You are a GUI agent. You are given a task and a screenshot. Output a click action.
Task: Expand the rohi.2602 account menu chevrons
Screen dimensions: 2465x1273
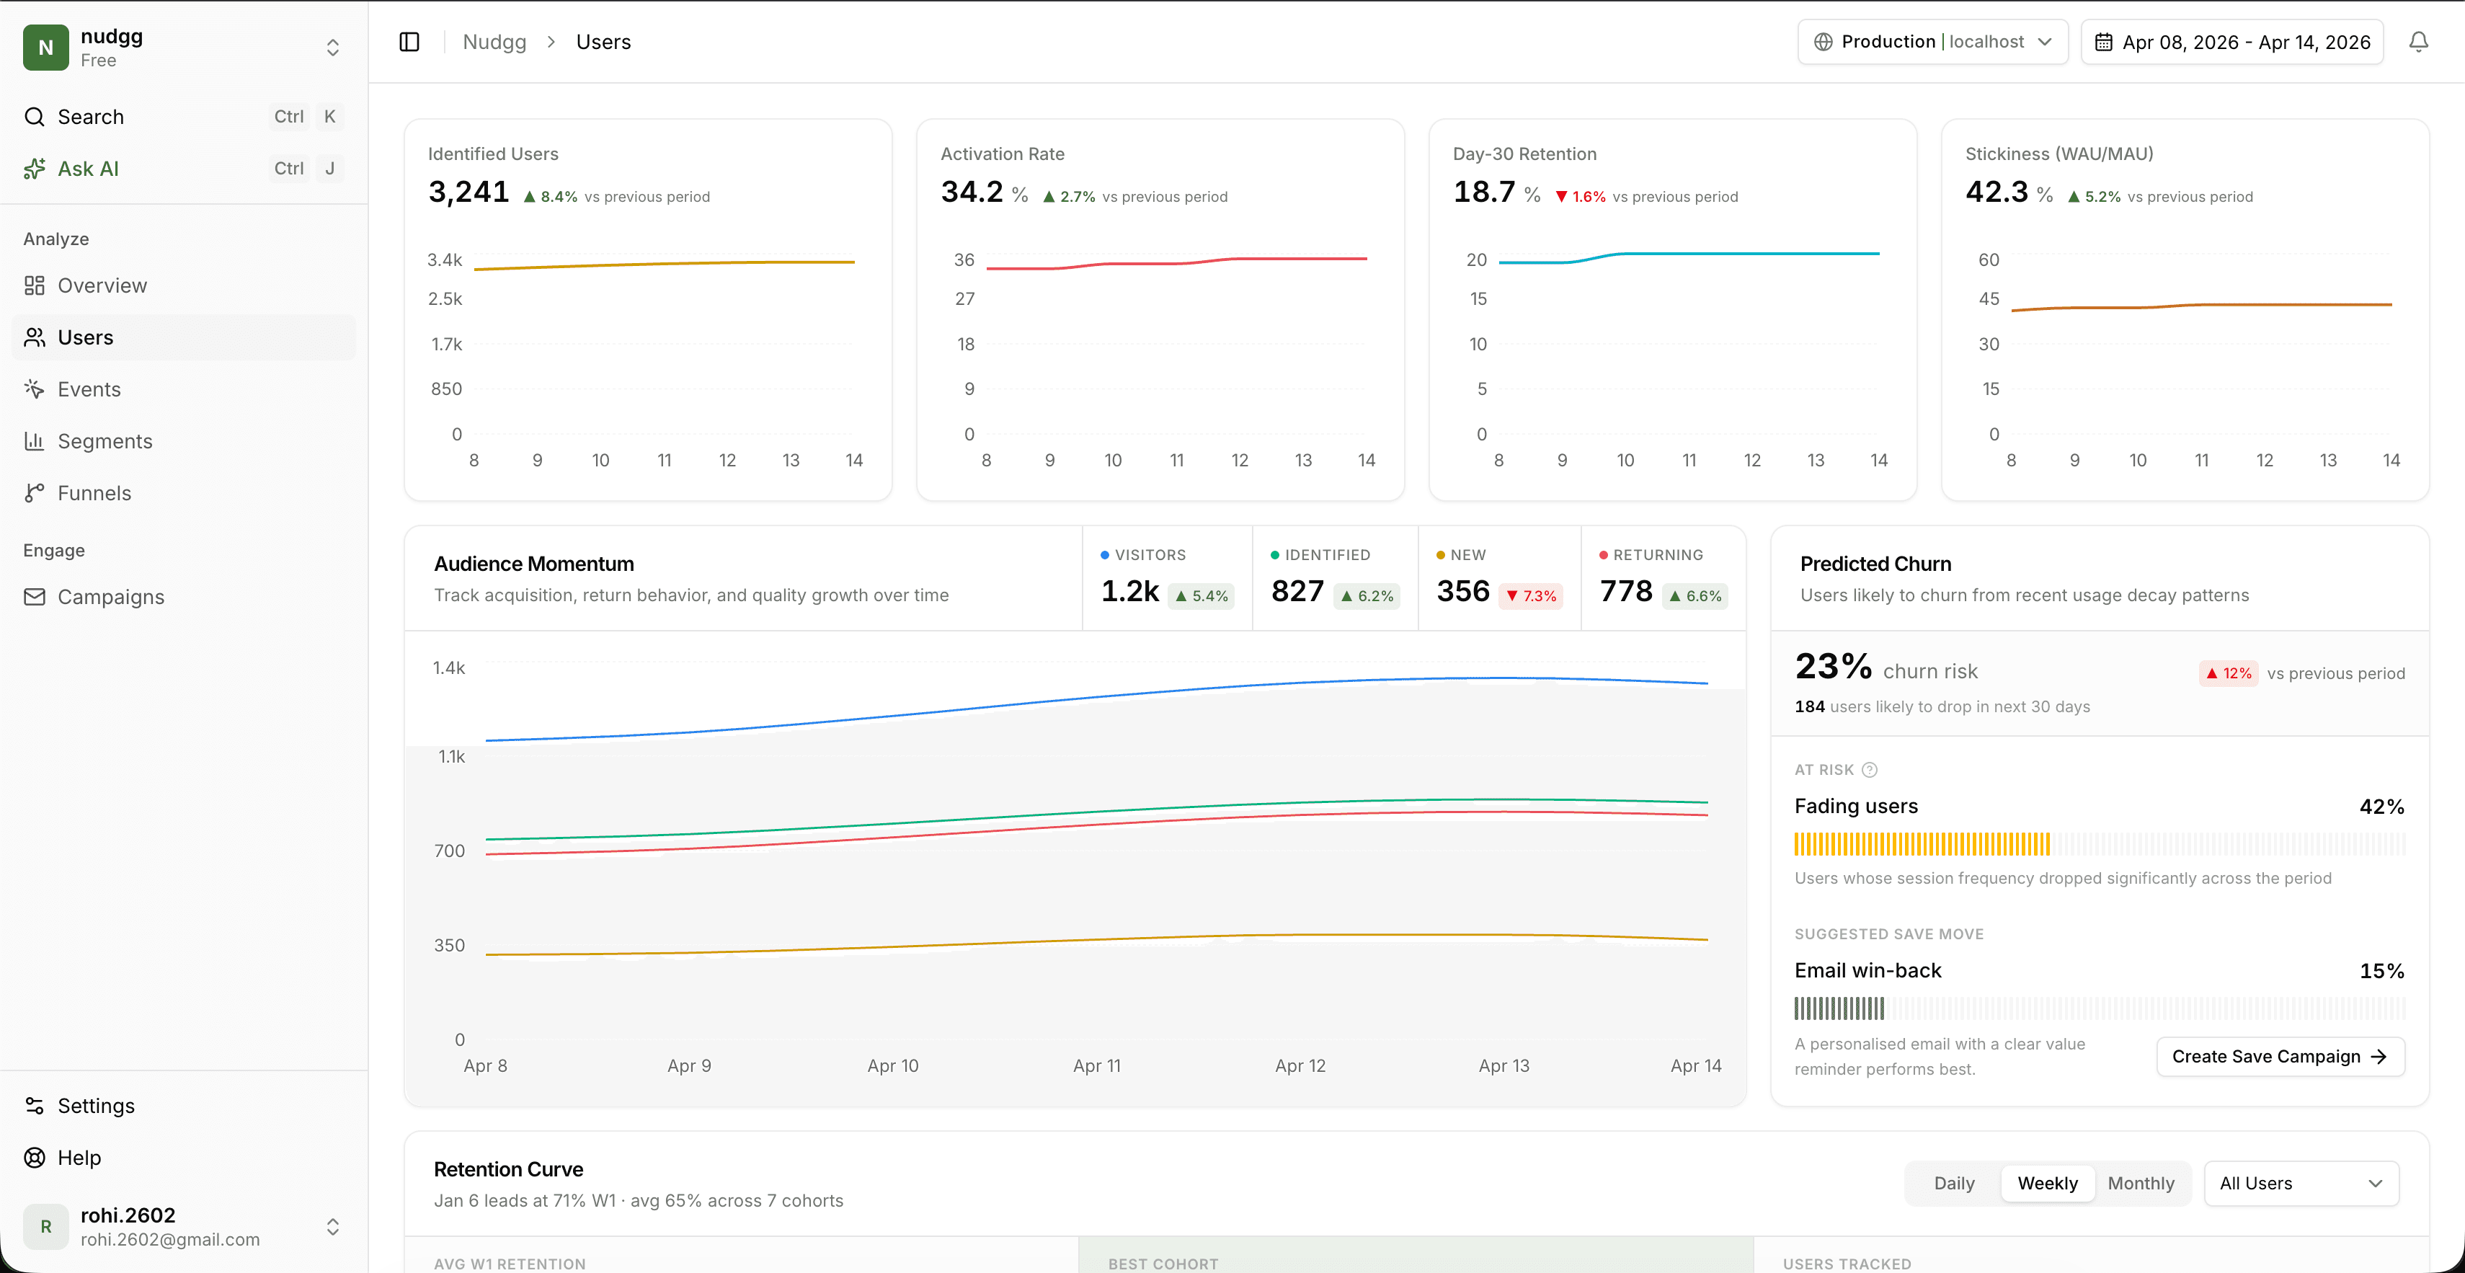[x=333, y=1226]
